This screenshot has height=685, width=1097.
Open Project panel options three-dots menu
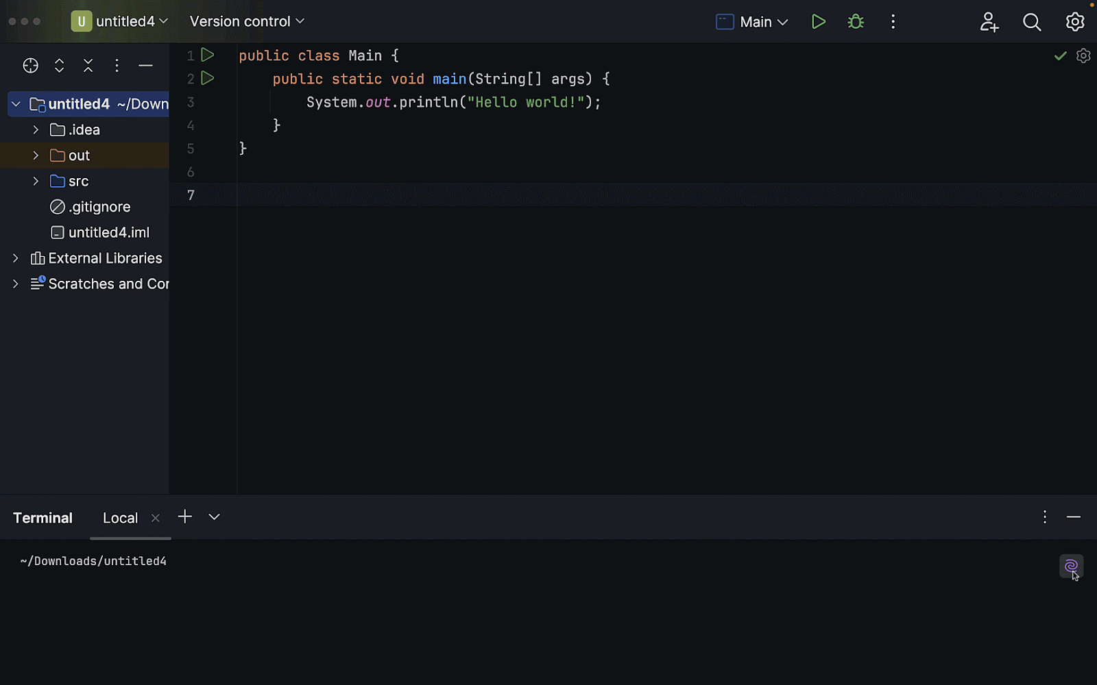(117, 66)
